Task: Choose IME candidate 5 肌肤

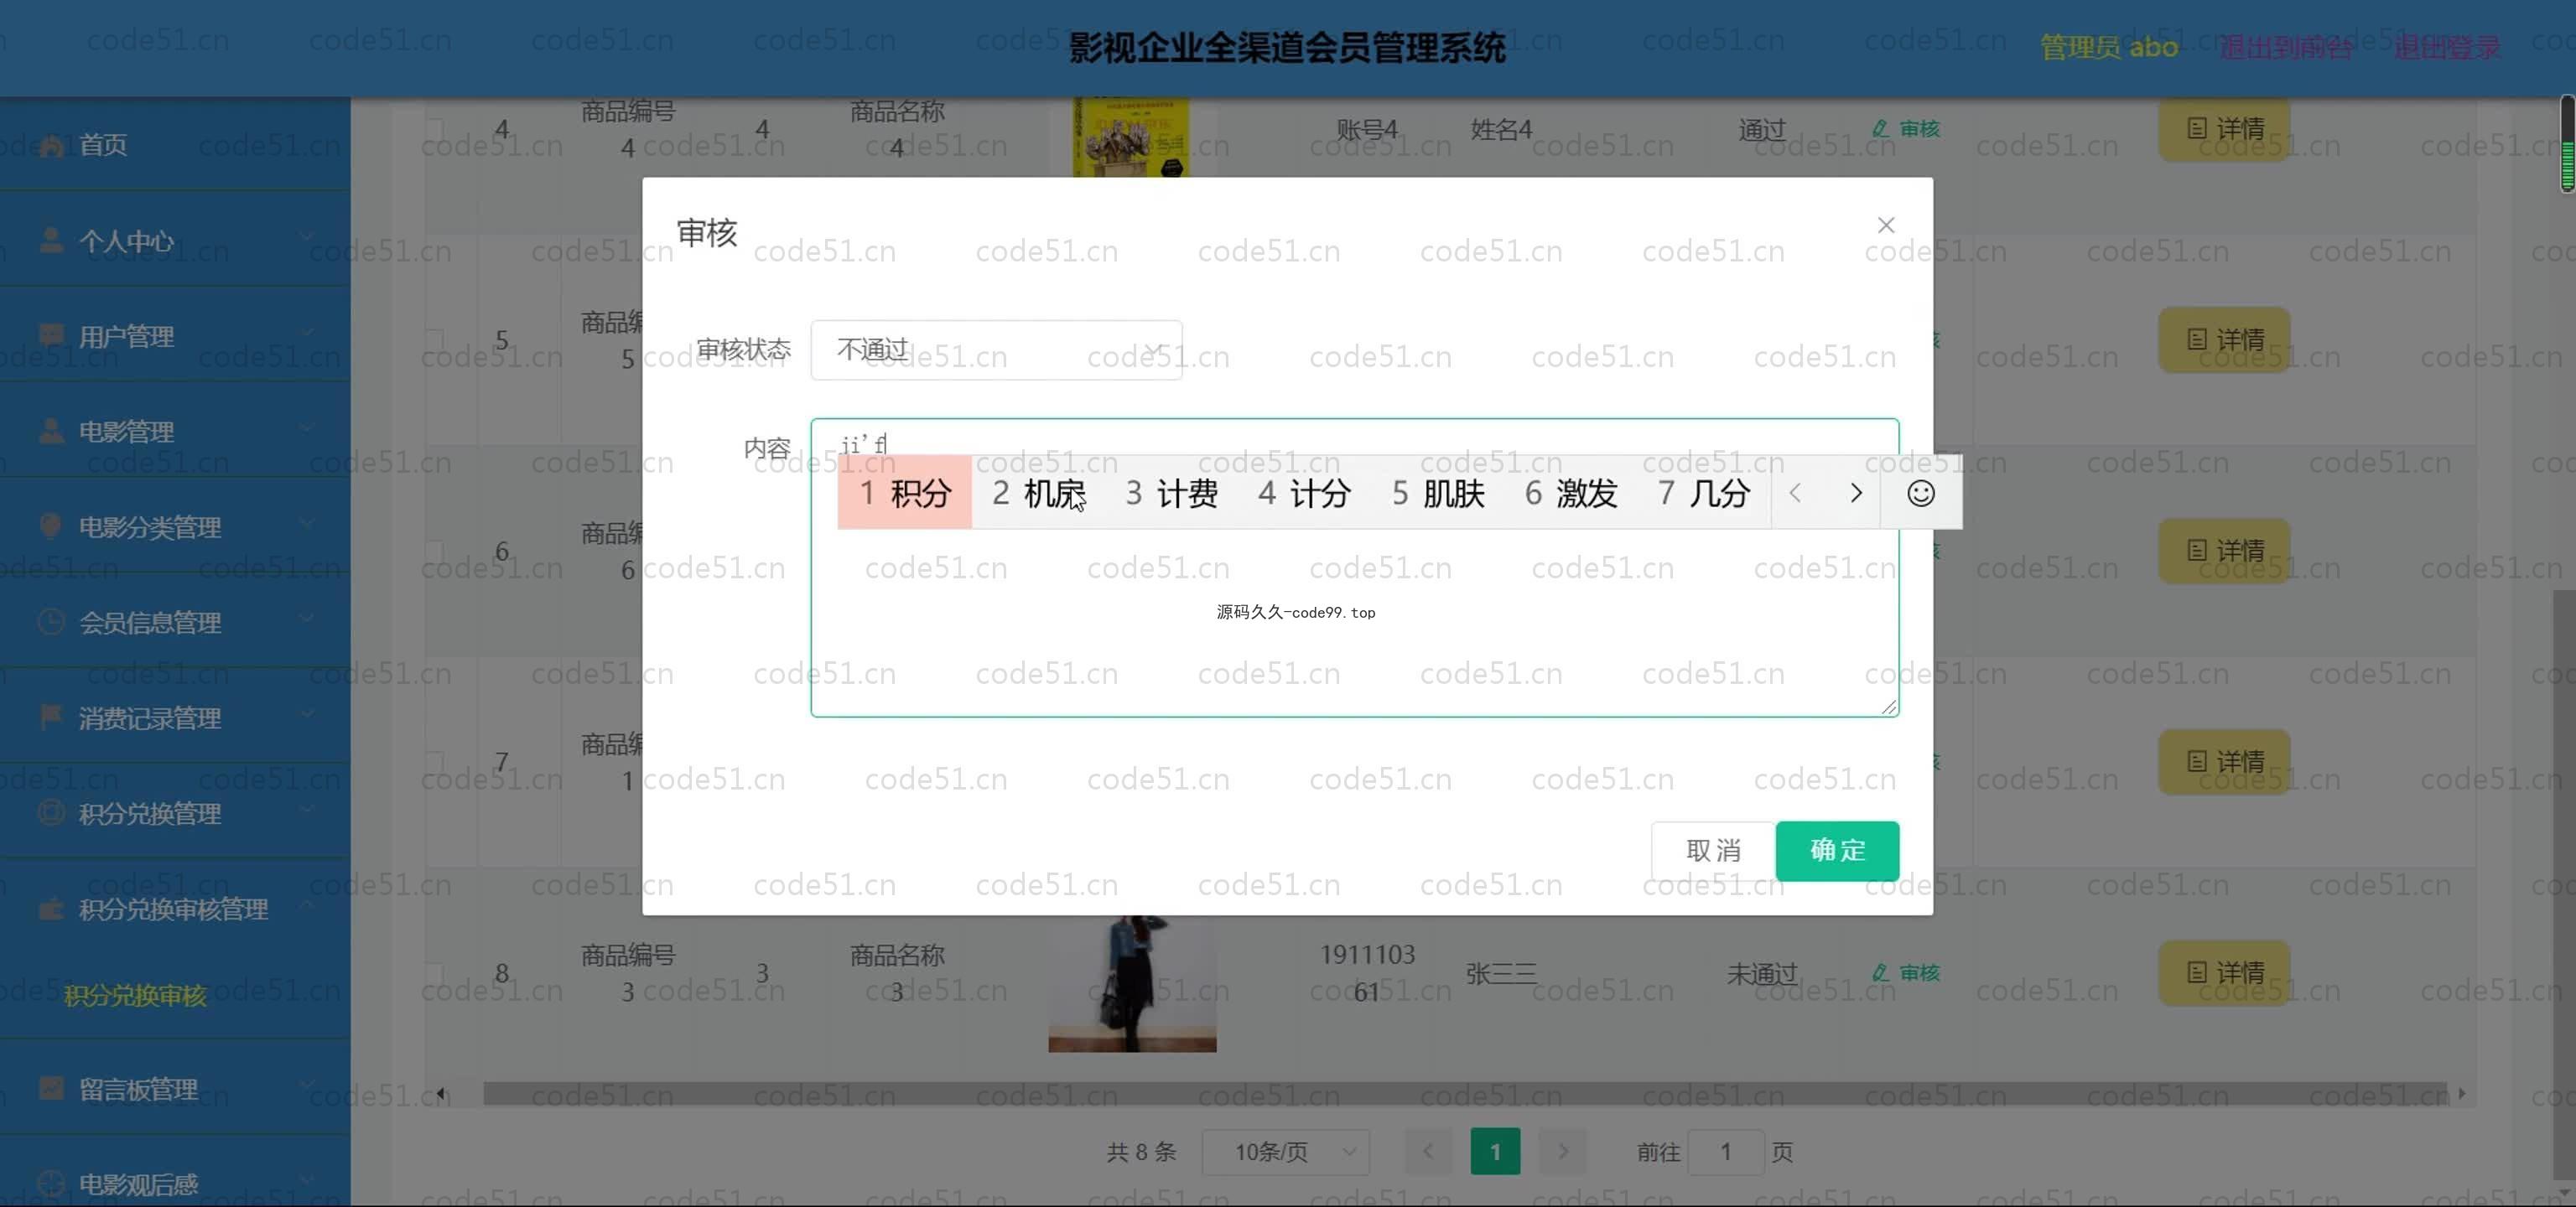Action: click(1438, 493)
